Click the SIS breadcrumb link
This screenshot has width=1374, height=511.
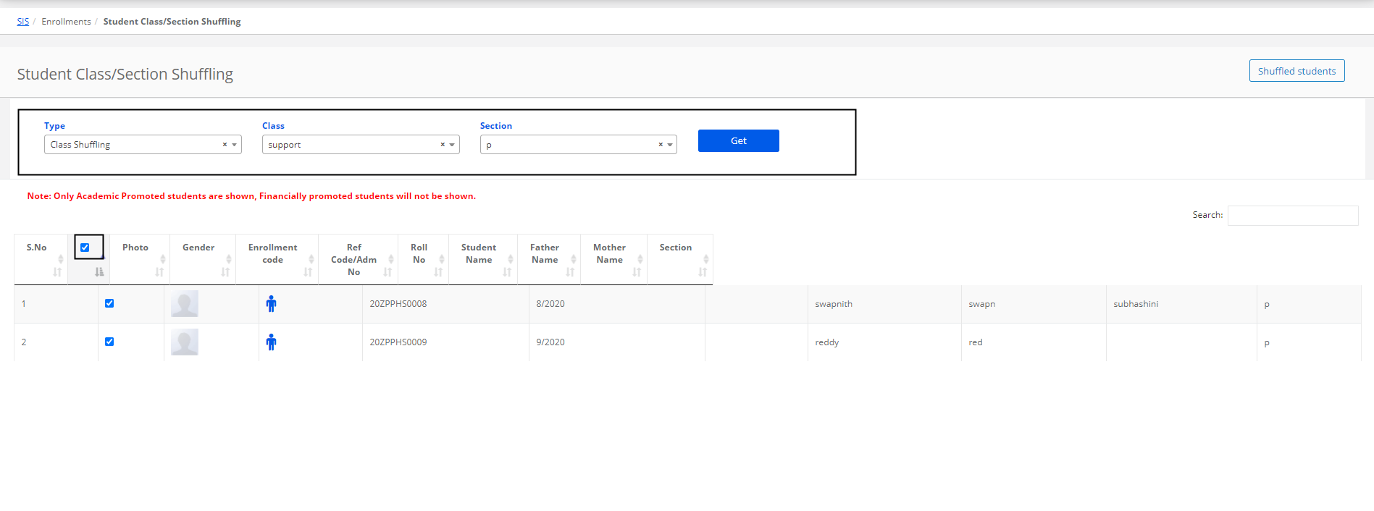pos(23,22)
